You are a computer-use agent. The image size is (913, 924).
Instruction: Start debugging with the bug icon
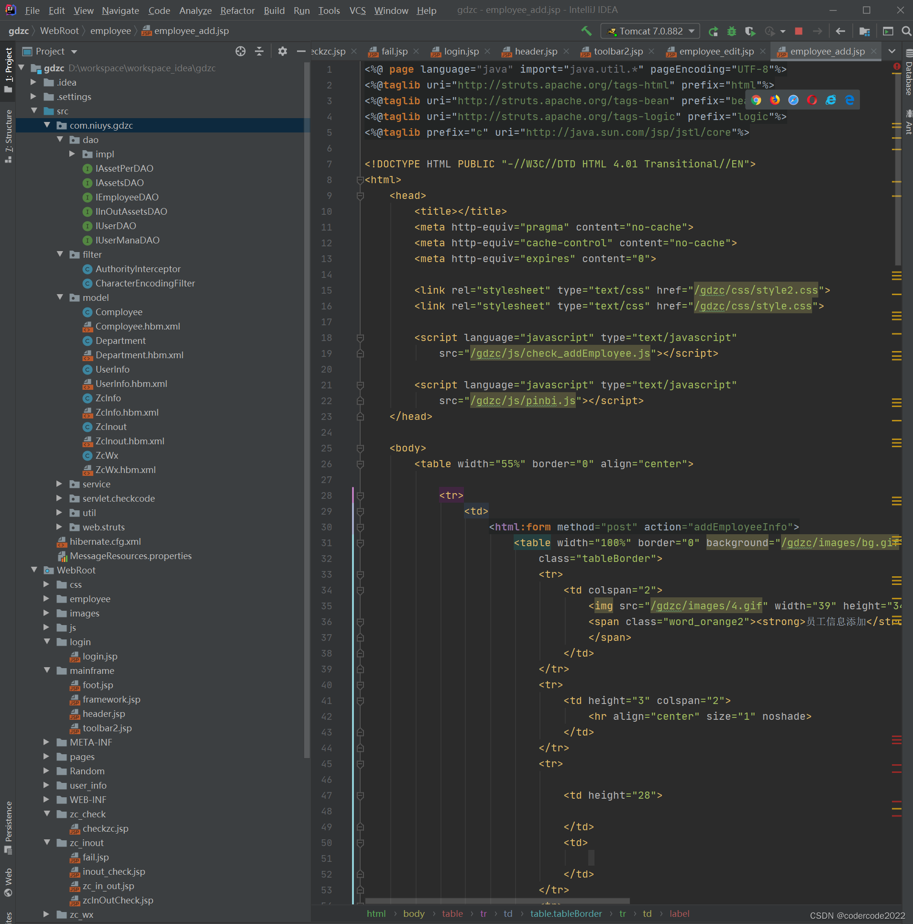pyautogui.click(x=732, y=31)
